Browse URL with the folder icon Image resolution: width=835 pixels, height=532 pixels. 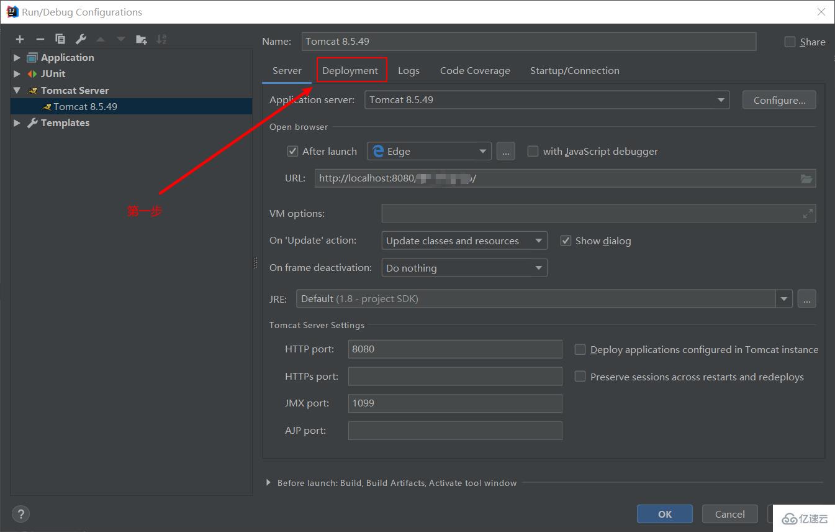806,178
